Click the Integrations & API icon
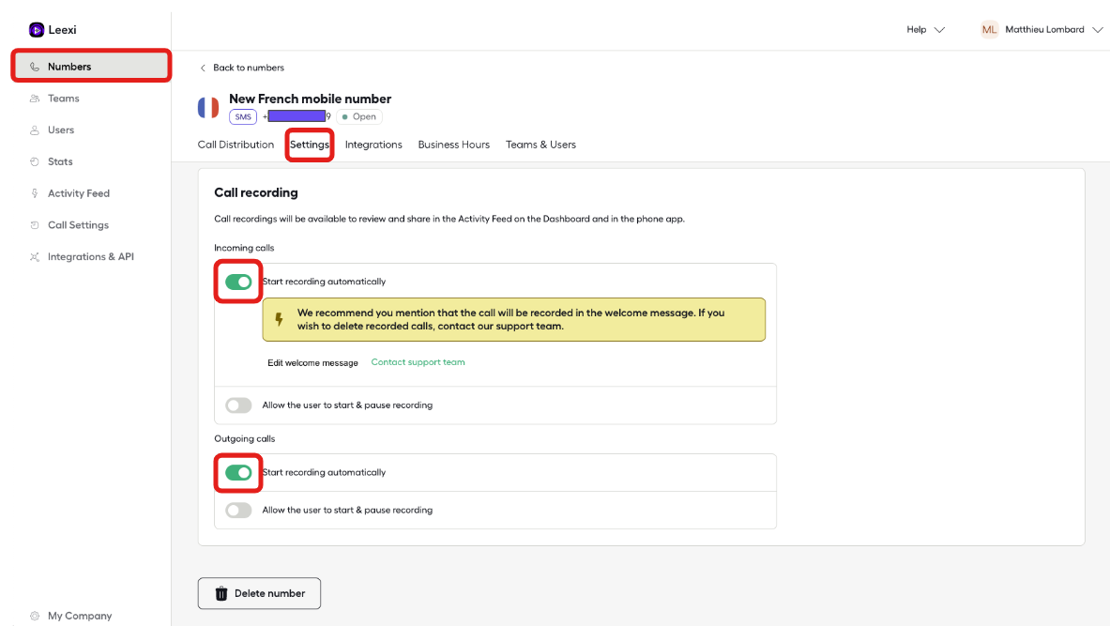The height and width of the screenshot is (626, 1110). [34, 257]
